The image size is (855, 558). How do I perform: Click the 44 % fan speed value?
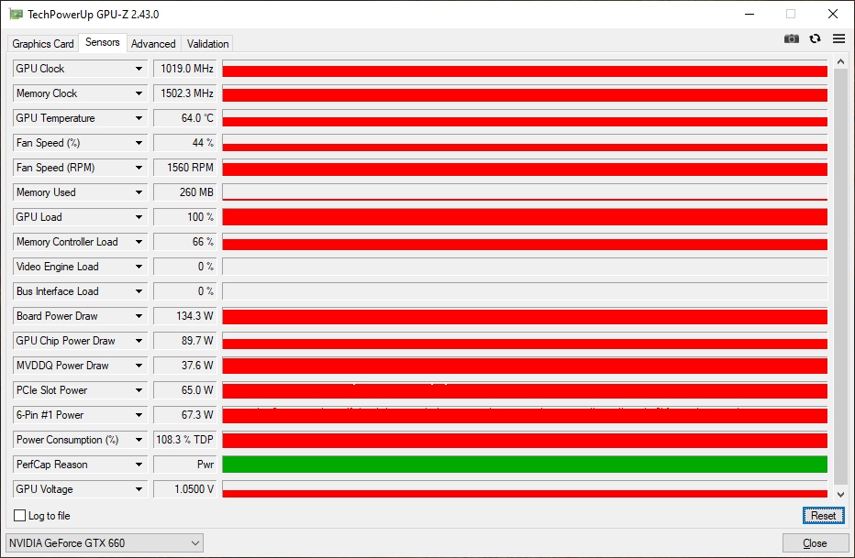click(184, 143)
